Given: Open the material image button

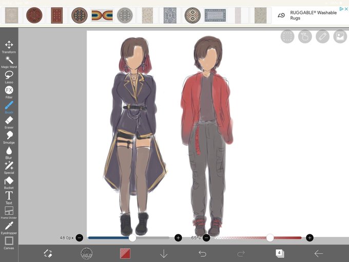Looking at the screenshot, I should point(340,36).
